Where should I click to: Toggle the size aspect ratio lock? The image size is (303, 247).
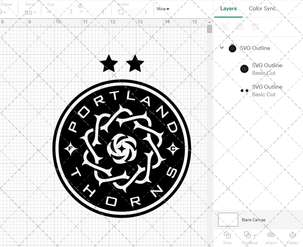pos(81,6)
